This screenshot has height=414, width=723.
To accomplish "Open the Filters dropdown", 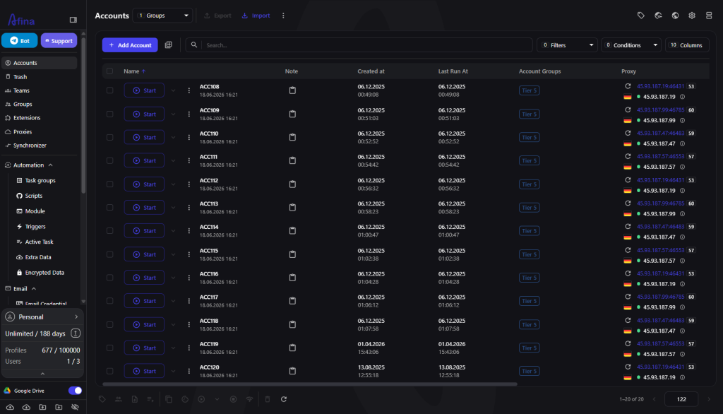I will [x=567, y=45].
